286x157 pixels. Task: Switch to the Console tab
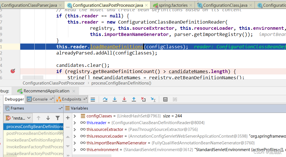[x=40, y=99]
